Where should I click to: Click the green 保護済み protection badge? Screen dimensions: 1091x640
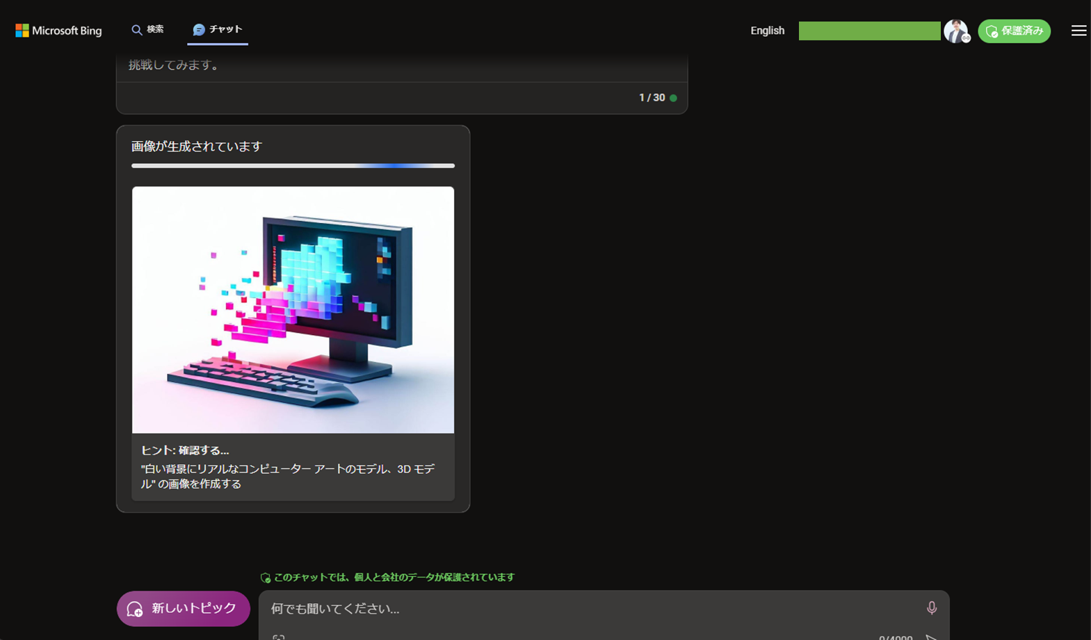pos(1014,31)
